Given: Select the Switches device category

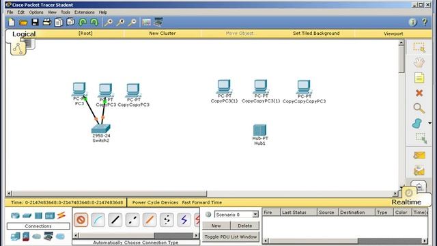Looking at the screenshot, I should [27, 216].
